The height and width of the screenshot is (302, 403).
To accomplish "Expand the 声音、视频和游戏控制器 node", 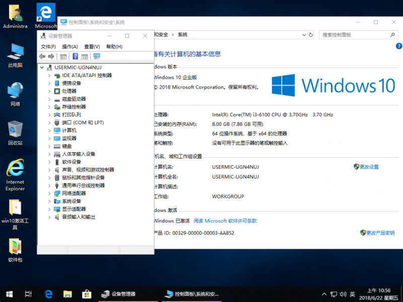I will coord(49,170).
